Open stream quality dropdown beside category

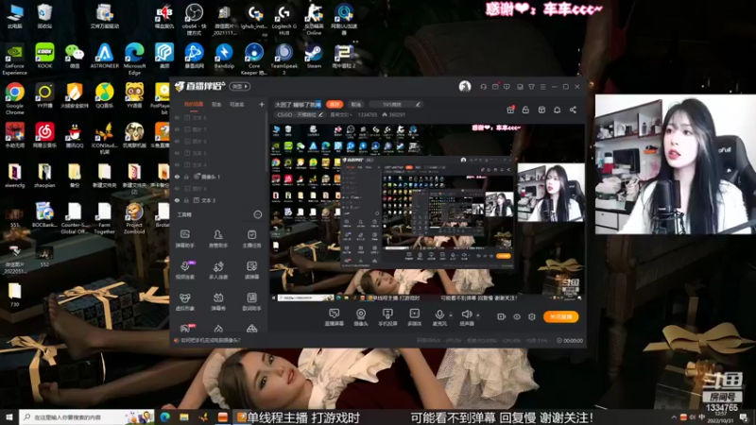(x=341, y=114)
